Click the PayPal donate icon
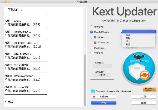The height and width of the screenshot is (110, 158). pos(149,89)
